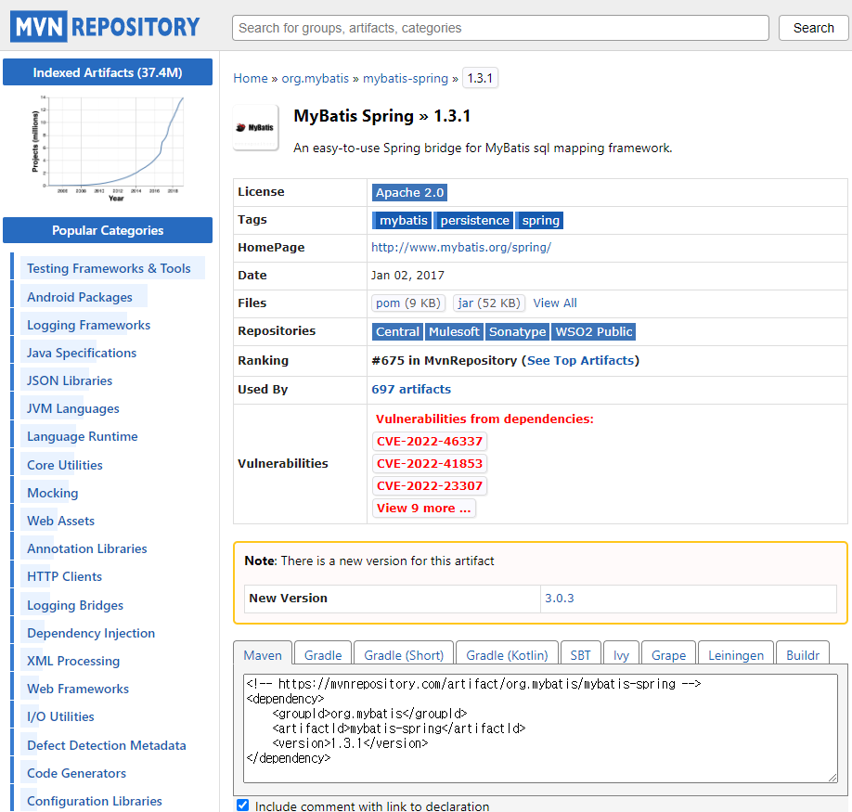Open Logging Bridges category
Image resolution: width=852 pixels, height=812 pixels.
[75, 605]
